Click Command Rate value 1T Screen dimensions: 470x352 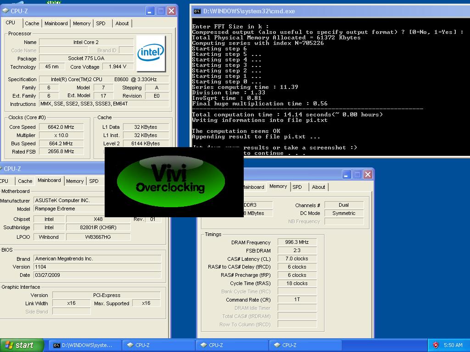(297, 299)
